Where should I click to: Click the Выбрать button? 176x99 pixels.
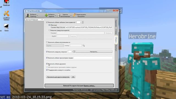point(109,33)
